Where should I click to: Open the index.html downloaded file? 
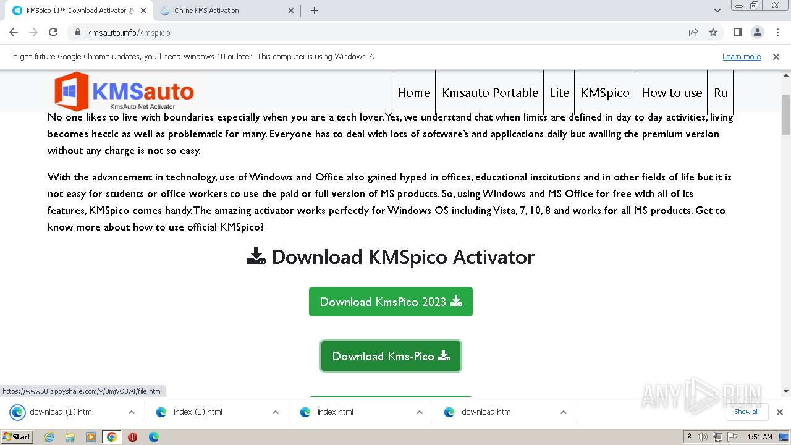tap(335, 412)
